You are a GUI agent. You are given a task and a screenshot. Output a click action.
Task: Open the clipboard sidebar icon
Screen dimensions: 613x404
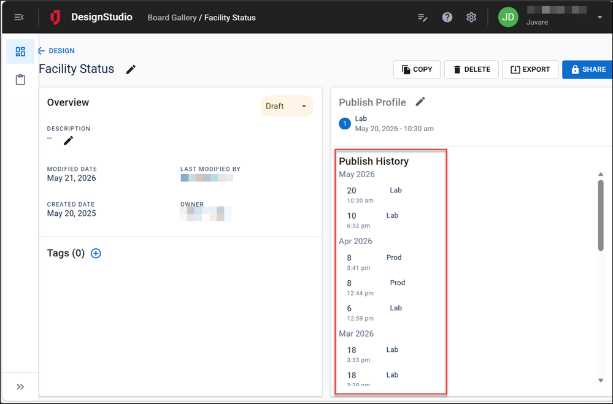(x=20, y=79)
